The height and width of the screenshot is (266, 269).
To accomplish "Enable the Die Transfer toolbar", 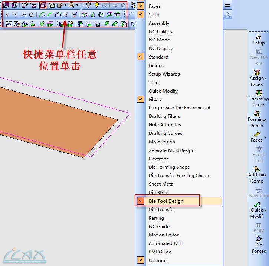I will tap(162, 209).
